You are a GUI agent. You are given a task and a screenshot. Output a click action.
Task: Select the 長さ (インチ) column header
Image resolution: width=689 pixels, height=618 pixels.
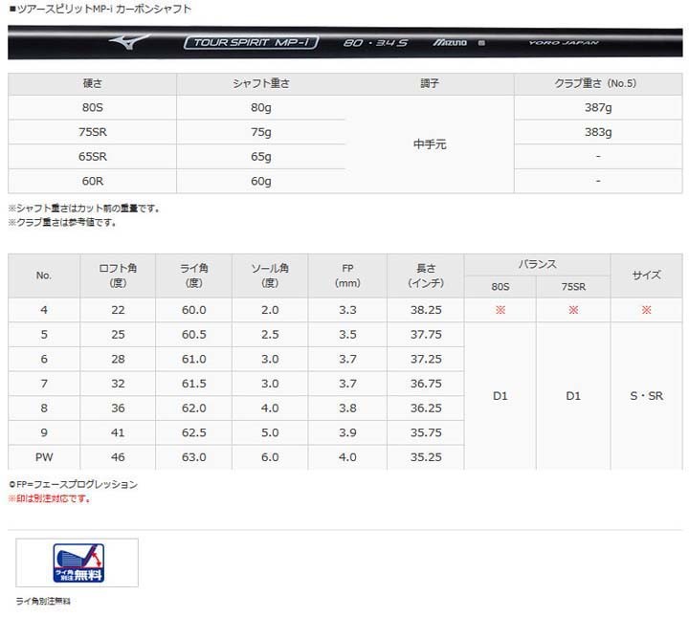tap(426, 276)
